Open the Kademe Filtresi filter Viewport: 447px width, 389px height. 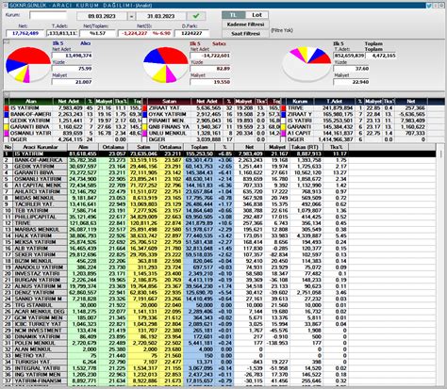tap(245, 24)
